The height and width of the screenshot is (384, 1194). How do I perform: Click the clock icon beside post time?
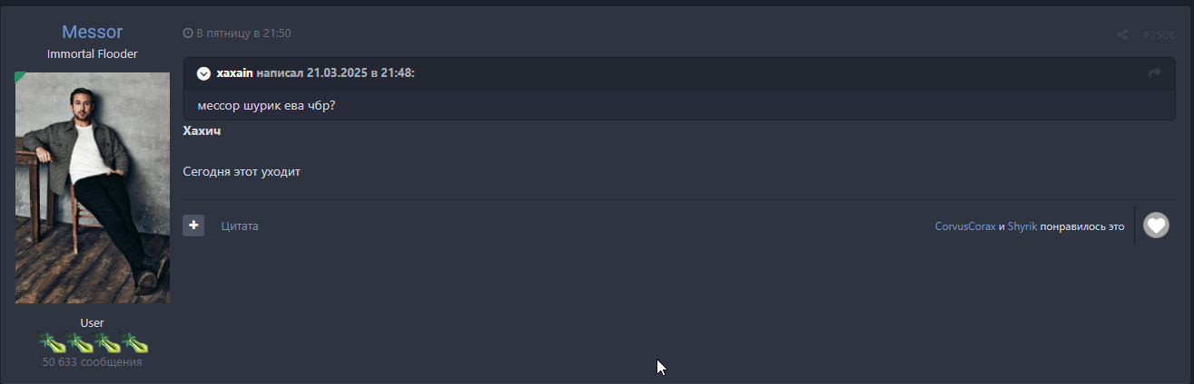point(188,34)
